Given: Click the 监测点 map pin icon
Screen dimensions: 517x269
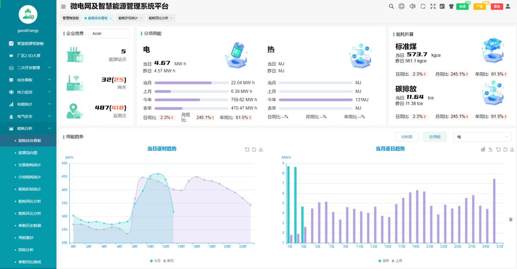Looking at the screenshot, I should point(74,111).
